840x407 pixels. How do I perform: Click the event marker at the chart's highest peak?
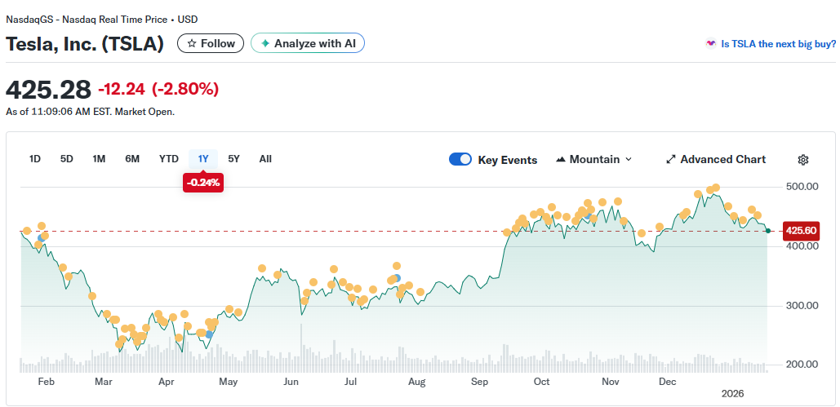coord(716,188)
